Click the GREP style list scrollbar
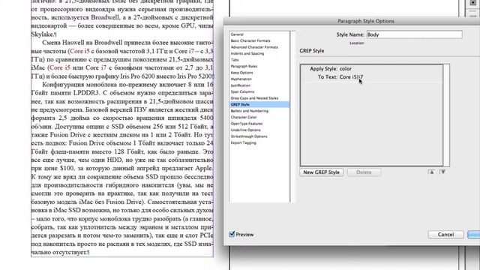The image size is (480, 270). click(x=446, y=115)
